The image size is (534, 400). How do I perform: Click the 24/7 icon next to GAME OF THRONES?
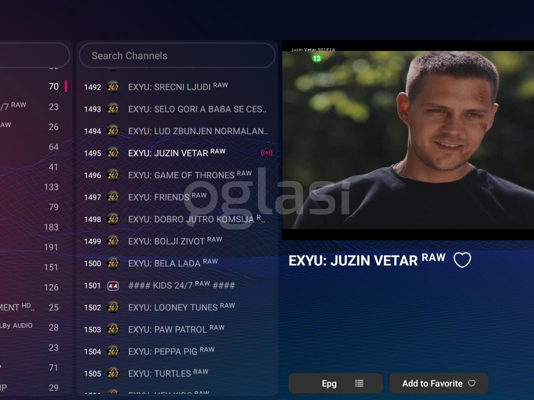point(113,175)
